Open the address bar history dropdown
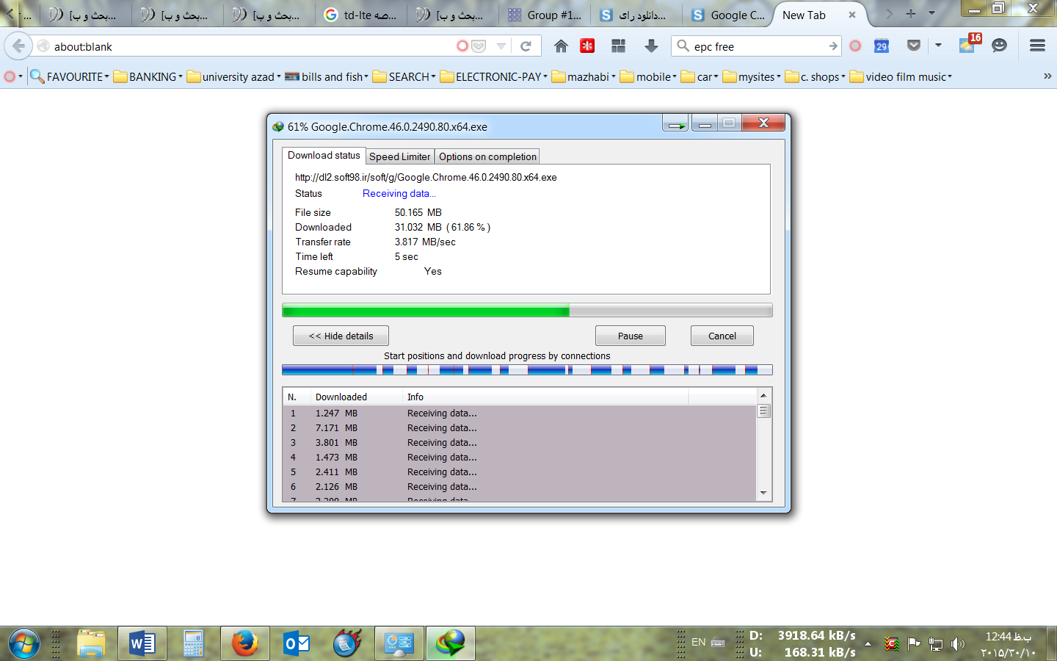 pos(501,46)
